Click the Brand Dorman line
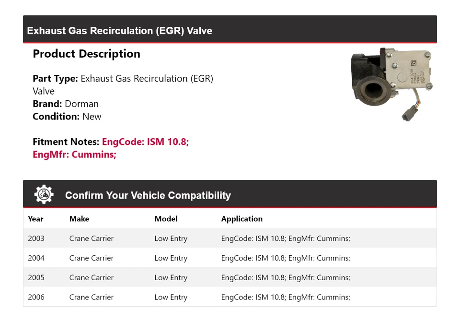The image size is (460, 322). 66,104
